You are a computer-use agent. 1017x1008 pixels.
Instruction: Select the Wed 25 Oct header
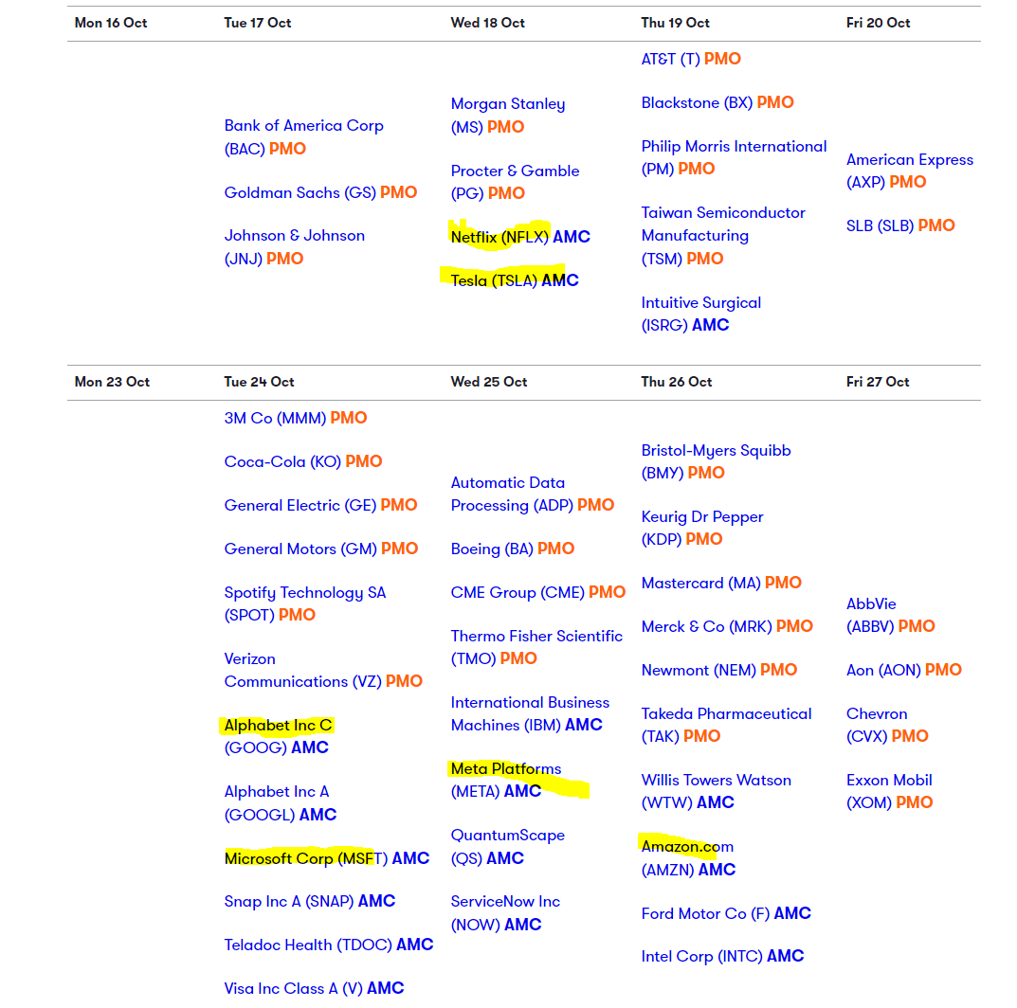(489, 382)
